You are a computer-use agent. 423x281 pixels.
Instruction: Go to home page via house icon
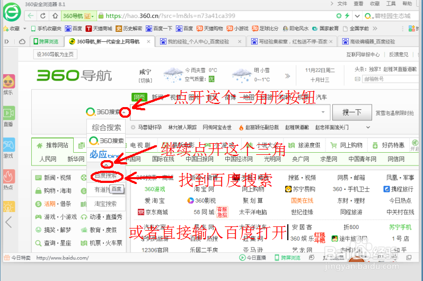click(55, 16)
